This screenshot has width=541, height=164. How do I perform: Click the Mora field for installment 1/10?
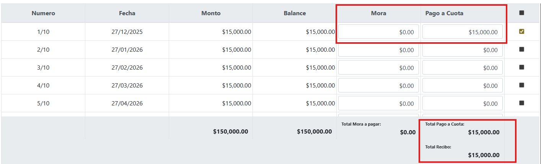(x=378, y=32)
